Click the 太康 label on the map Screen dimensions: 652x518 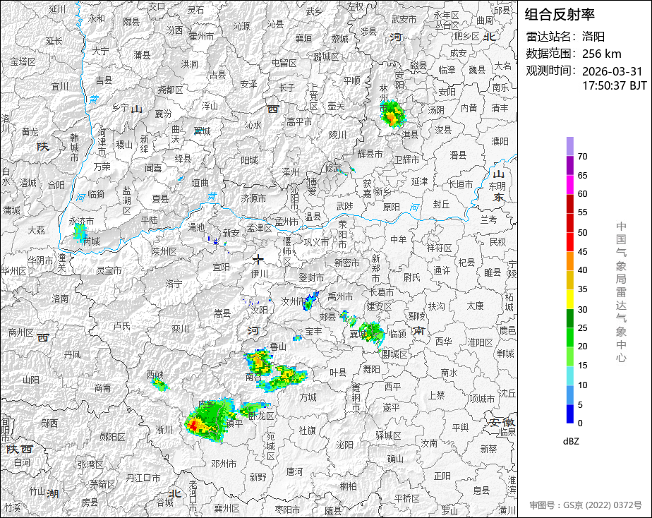tap(475, 306)
